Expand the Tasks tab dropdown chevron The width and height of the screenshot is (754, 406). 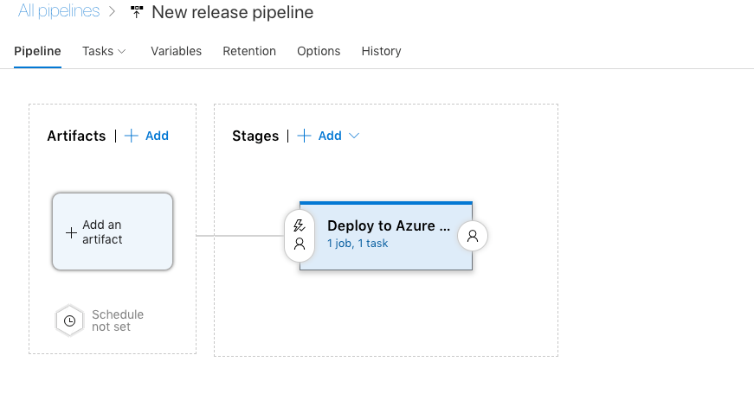122,51
